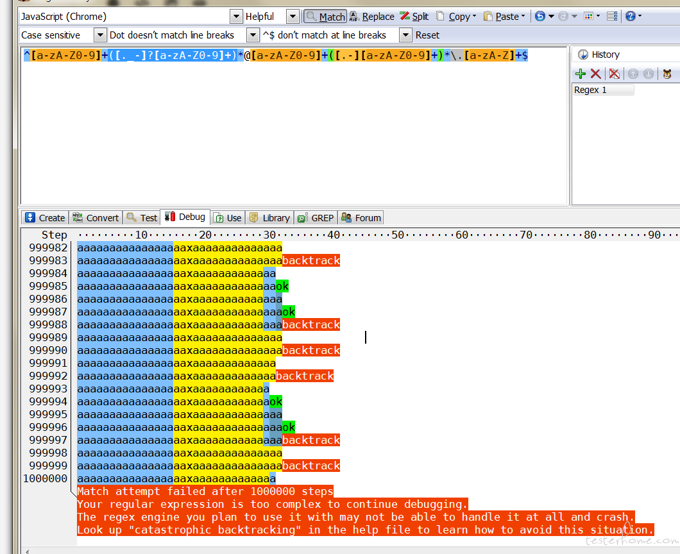Expand the layout options dropdown arrow
The image size is (680, 554).
click(598, 17)
